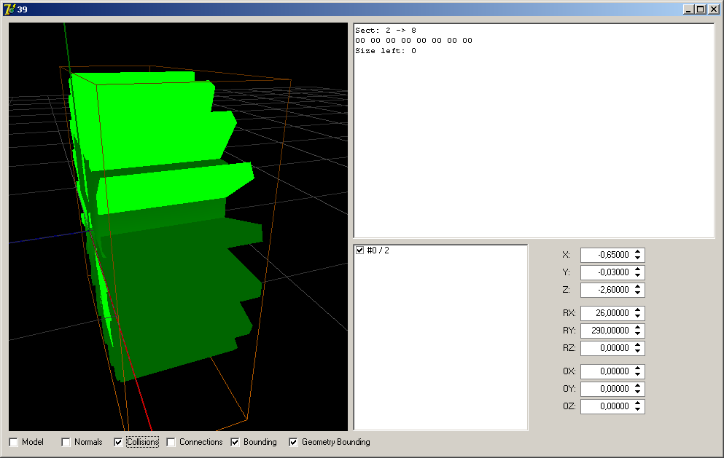Uncheck the Bounding checkbox

236,442
